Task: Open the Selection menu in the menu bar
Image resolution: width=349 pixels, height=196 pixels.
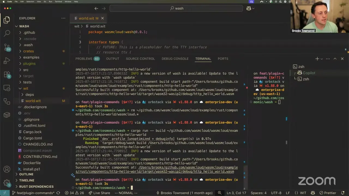Action: click(x=30, y=2)
